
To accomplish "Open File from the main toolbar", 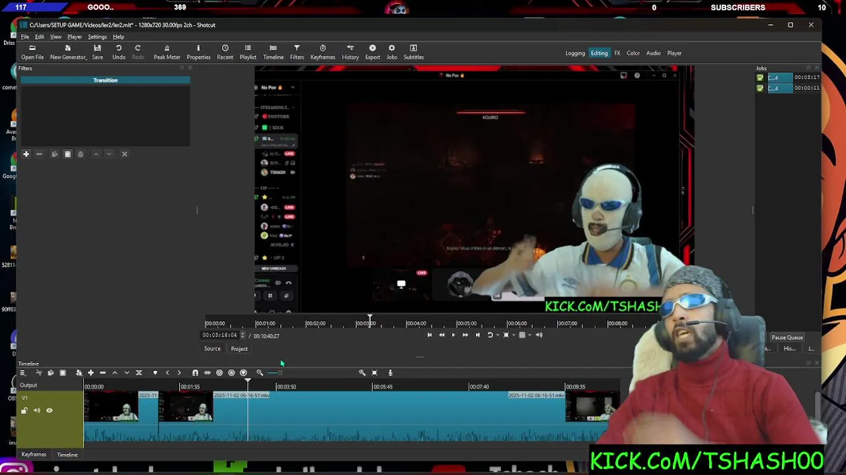I will pyautogui.click(x=32, y=52).
